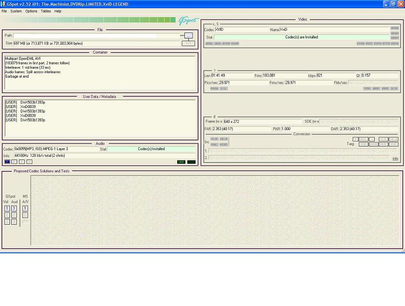Click the Frame size field 640 x 272
Screen dimensions: 405x306
click(263, 122)
